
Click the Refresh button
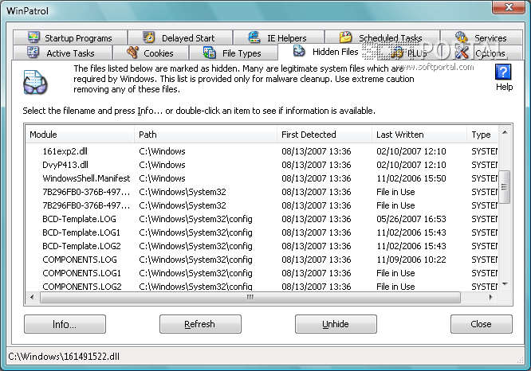click(x=200, y=324)
